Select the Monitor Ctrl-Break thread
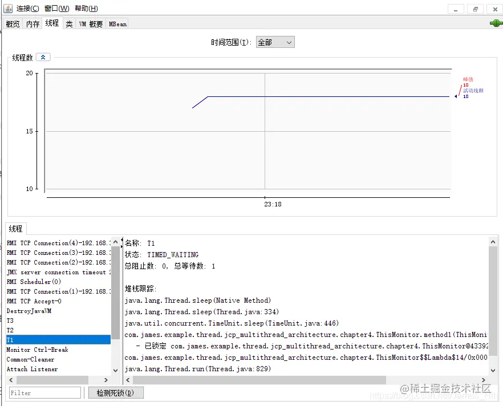The image size is (503, 406). click(58, 350)
